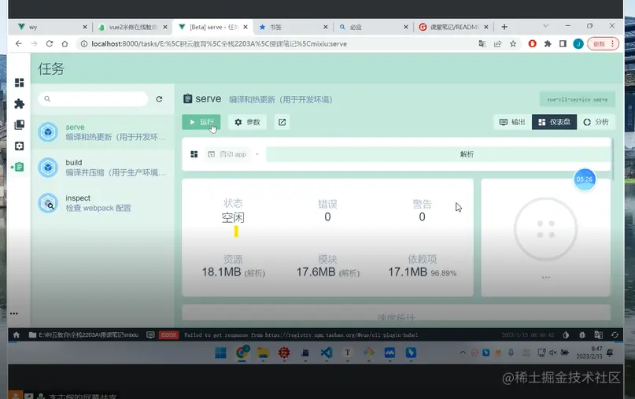Open a new browser tab with plus button

pos(504,27)
